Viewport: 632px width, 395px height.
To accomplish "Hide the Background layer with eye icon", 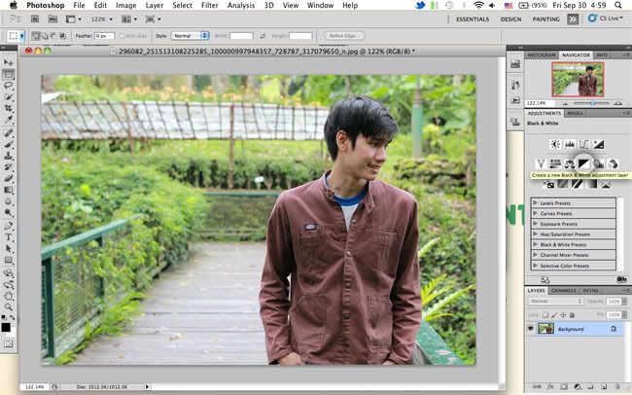I will (531, 329).
